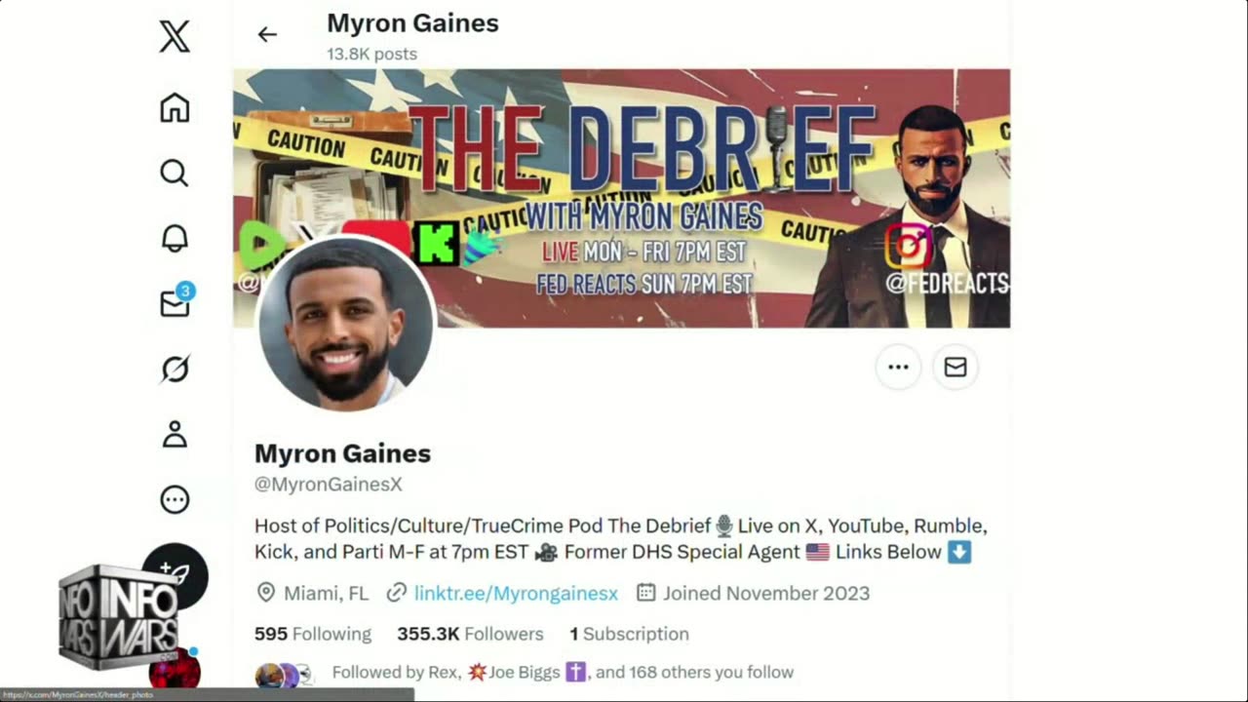Open the Explore search magnifier icon
The height and width of the screenshot is (702, 1248).
tap(175, 173)
